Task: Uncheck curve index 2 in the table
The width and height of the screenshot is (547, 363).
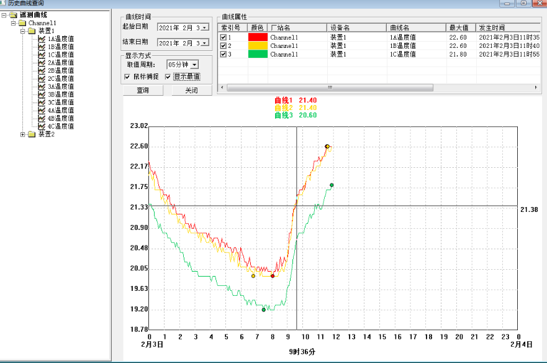Action: click(224, 46)
